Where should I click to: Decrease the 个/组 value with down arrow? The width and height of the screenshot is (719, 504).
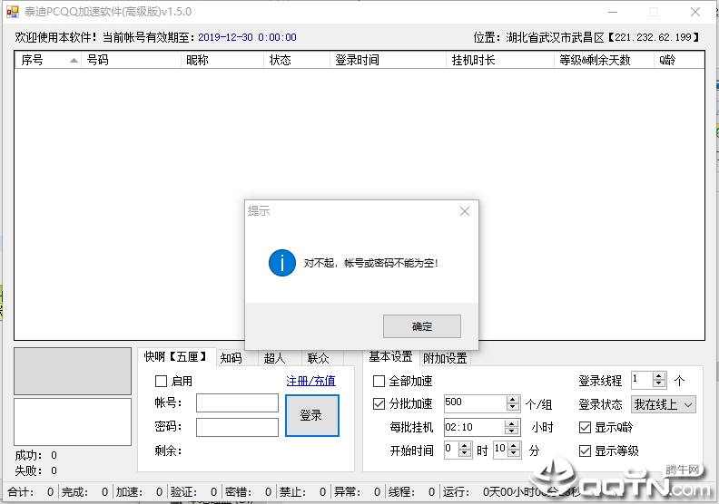[513, 407]
